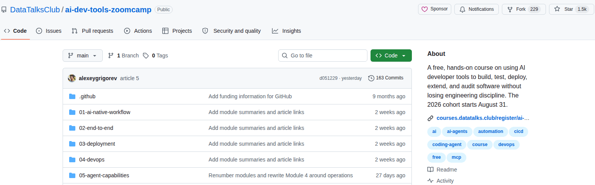Image resolution: width=595 pixels, height=185 pixels.
Task: Open the Insights tab
Action: [286, 31]
